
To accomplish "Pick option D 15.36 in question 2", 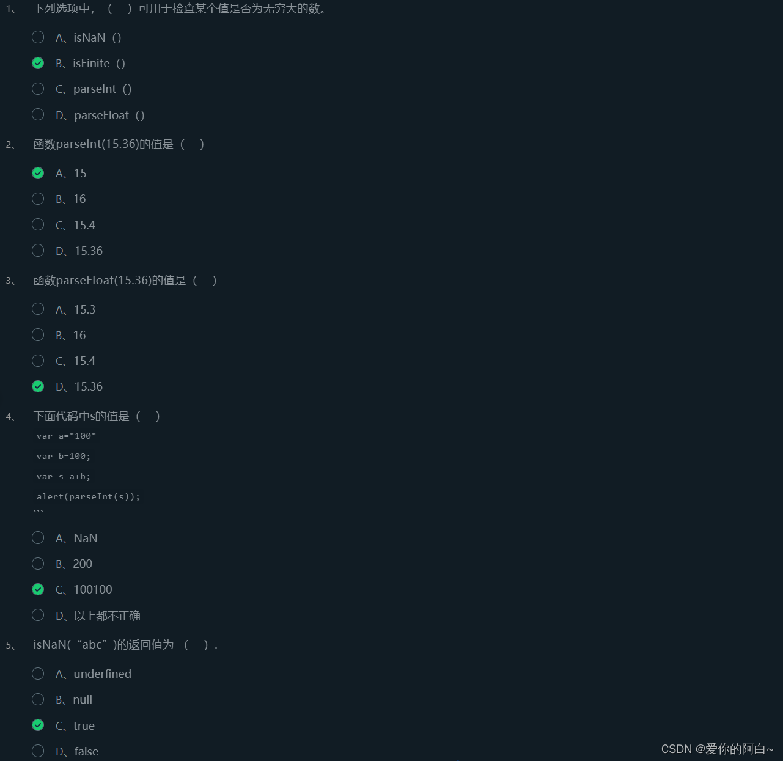I will pos(38,250).
